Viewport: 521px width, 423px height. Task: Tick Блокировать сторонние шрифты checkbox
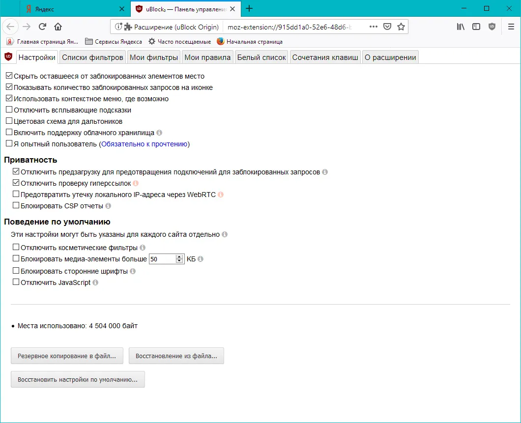[x=16, y=271]
